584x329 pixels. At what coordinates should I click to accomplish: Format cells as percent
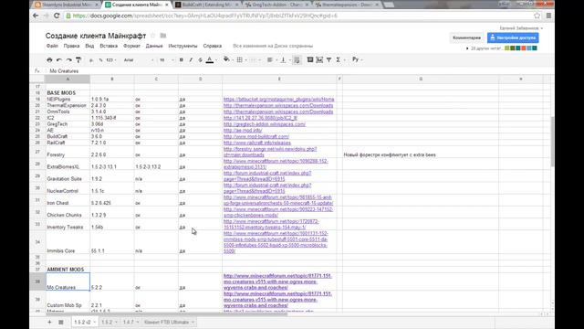(x=100, y=59)
